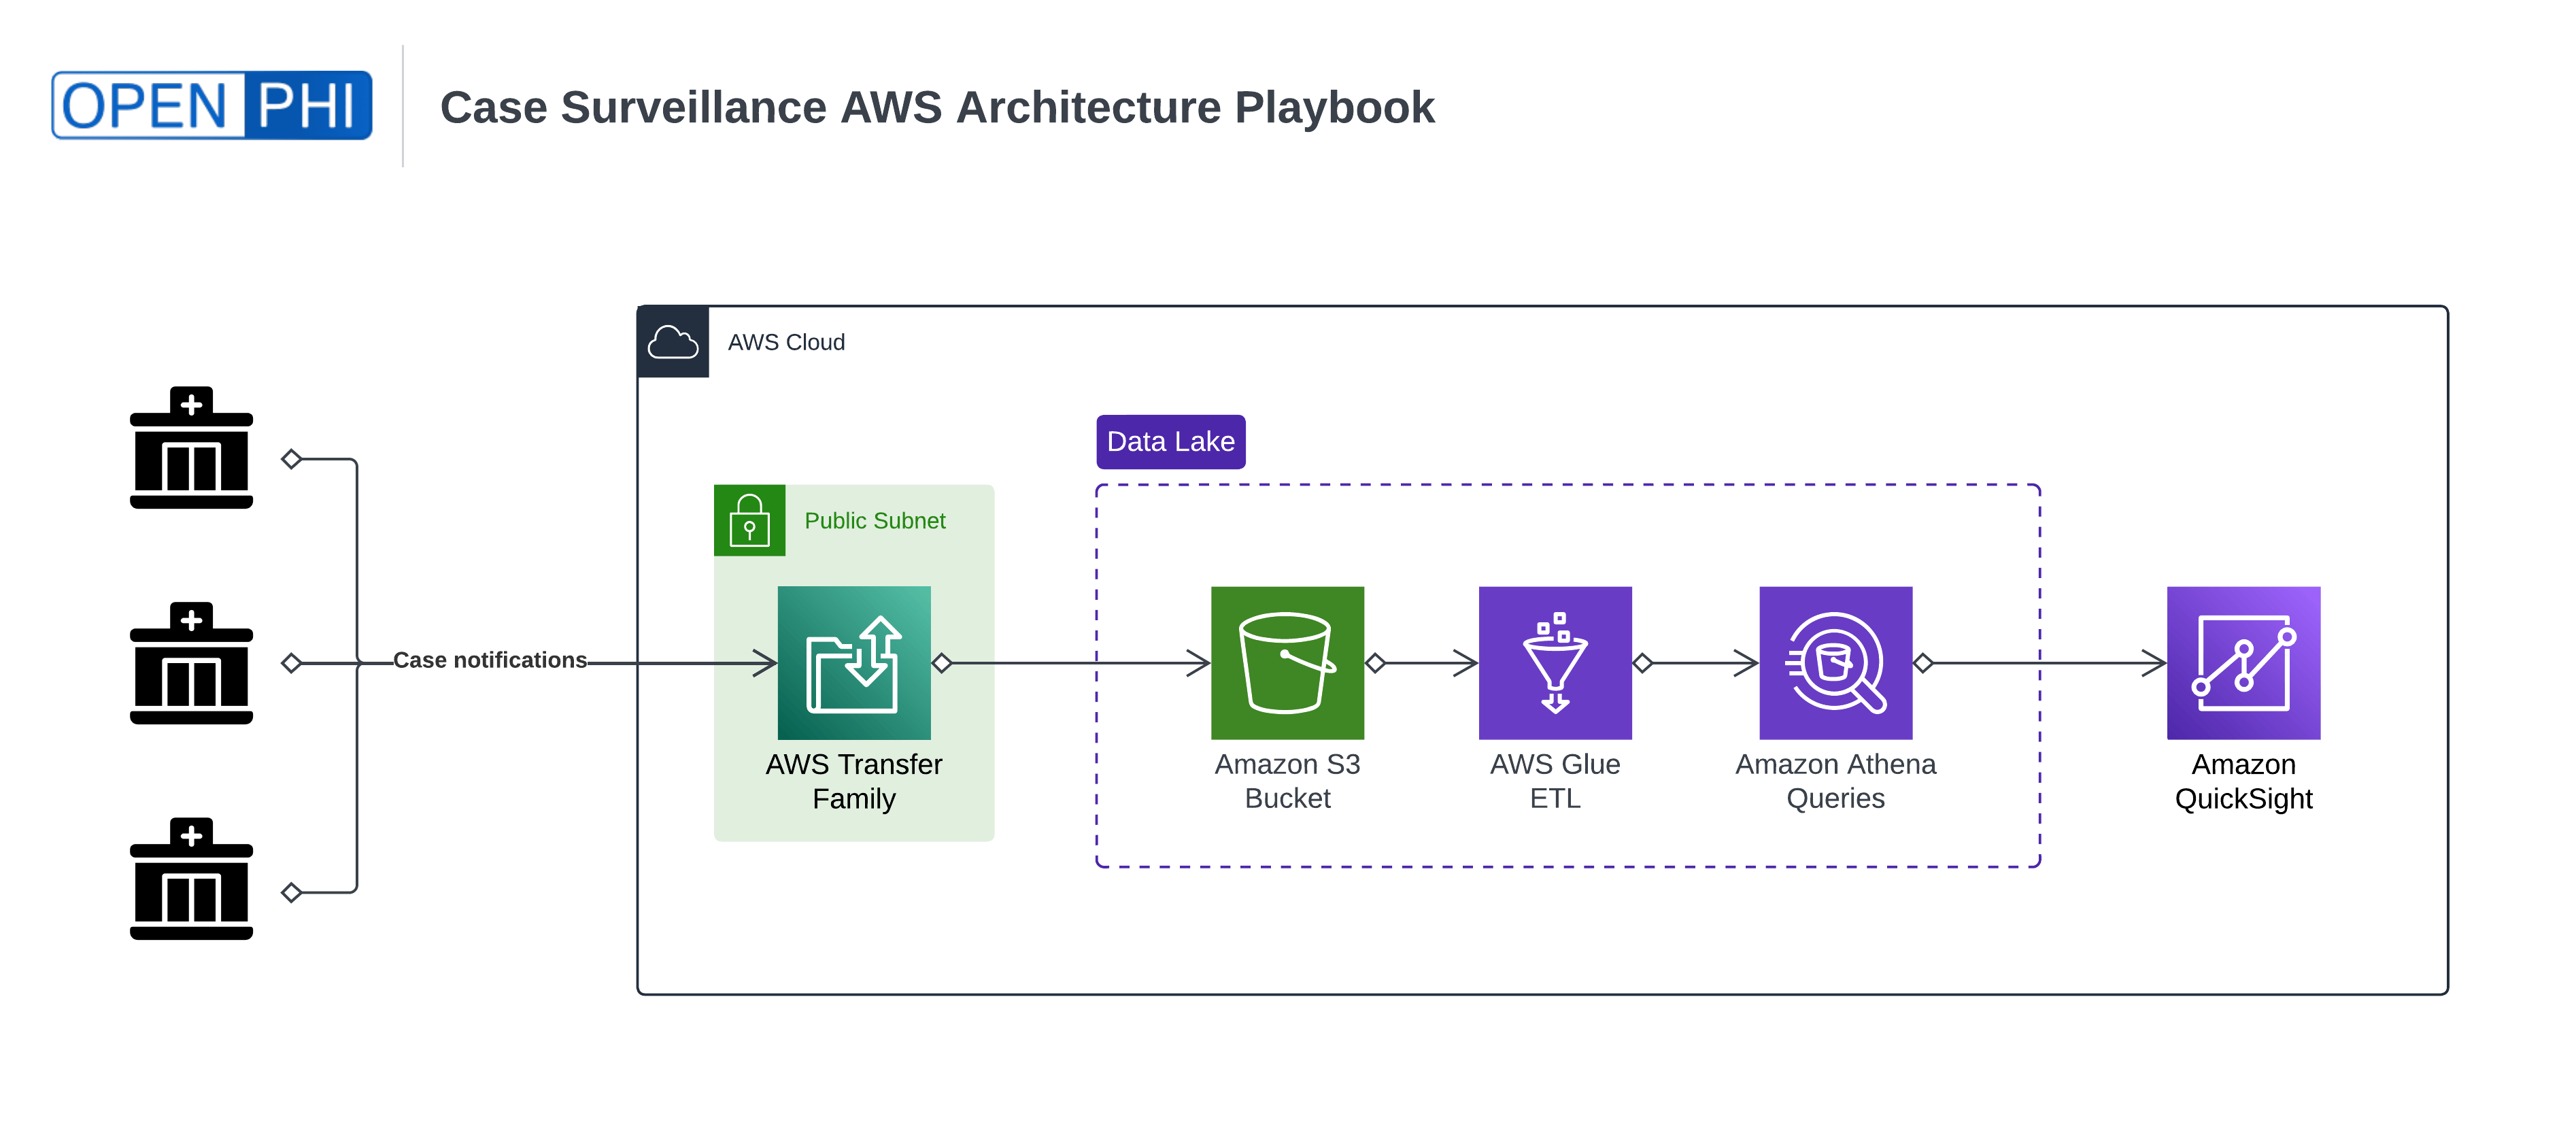2576x1148 pixels.
Task: Select the top hospital building icon
Action: (191, 447)
